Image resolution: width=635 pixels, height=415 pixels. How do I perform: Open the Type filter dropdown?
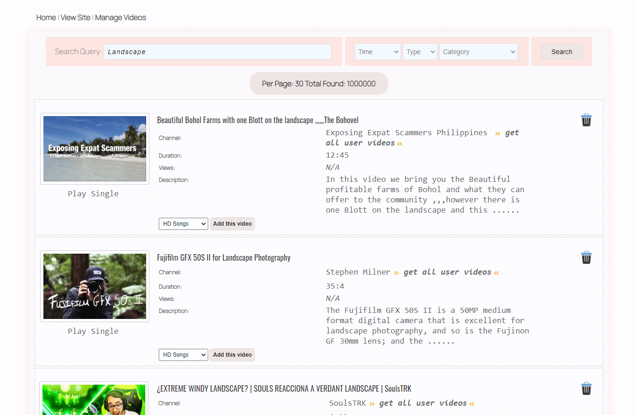point(419,52)
